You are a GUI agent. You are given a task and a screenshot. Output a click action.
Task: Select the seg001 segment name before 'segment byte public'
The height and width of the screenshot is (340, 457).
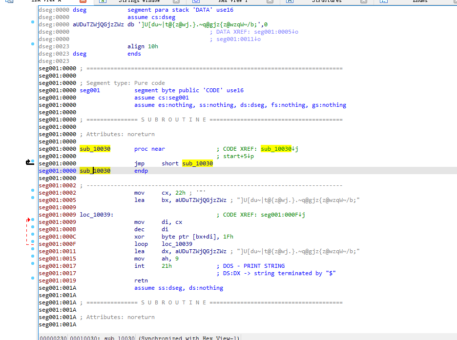coord(90,90)
